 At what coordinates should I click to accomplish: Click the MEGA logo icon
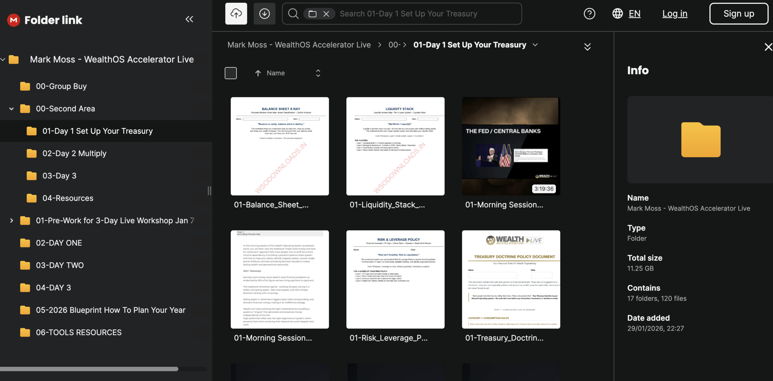coord(14,20)
